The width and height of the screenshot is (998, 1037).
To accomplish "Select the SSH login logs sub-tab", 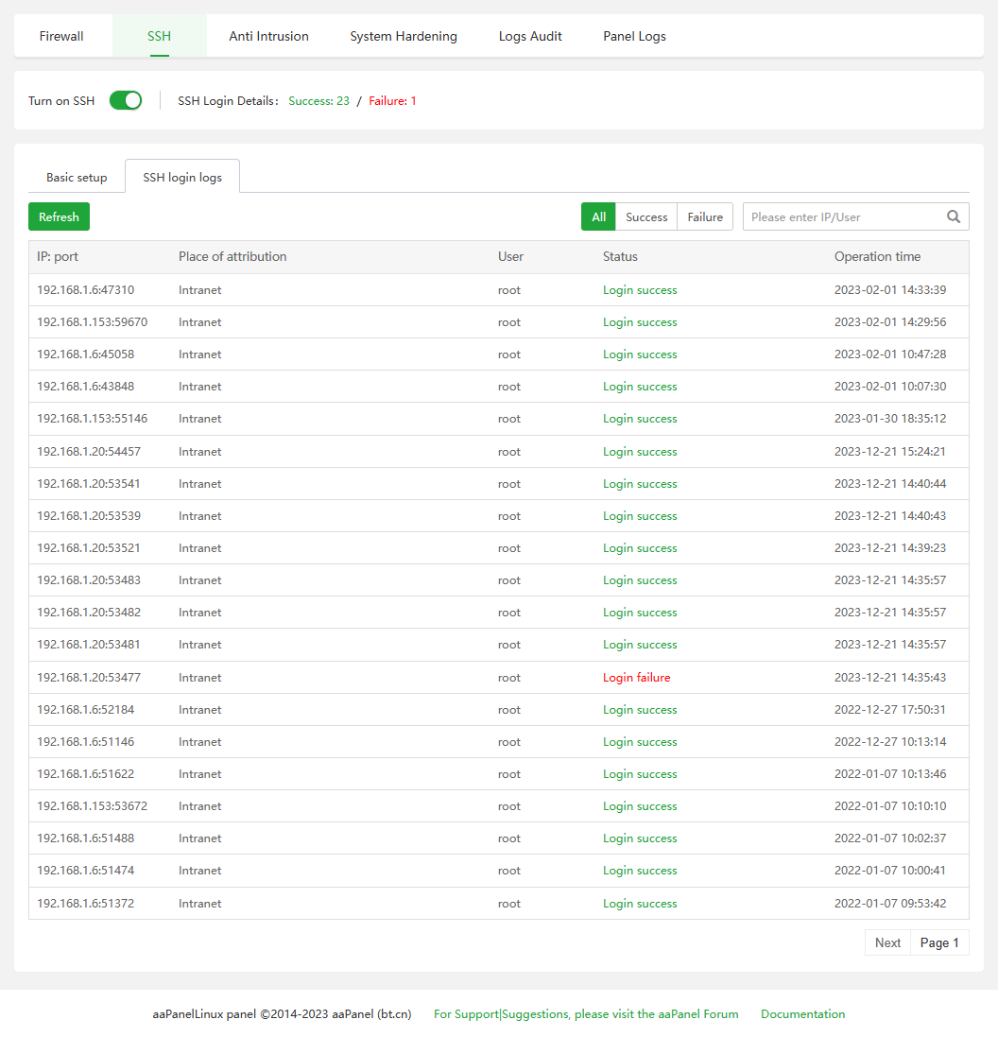I will tap(182, 178).
